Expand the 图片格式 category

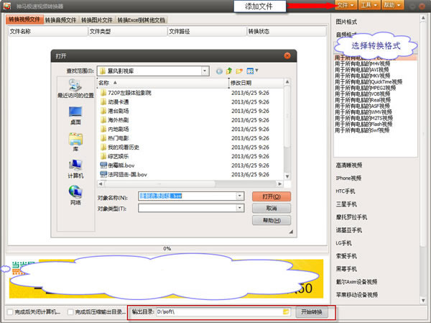[x=346, y=22]
